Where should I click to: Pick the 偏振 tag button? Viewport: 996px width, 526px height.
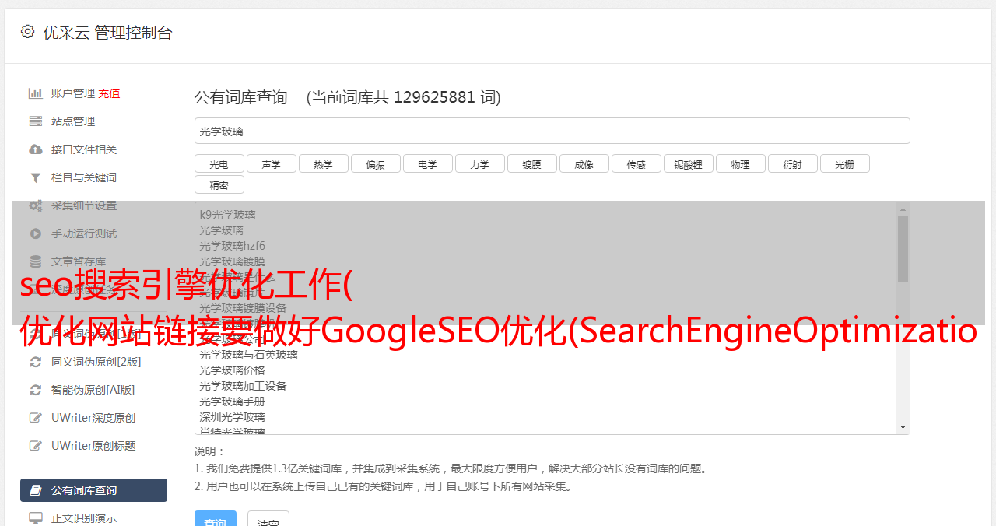[x=376, y=164]
